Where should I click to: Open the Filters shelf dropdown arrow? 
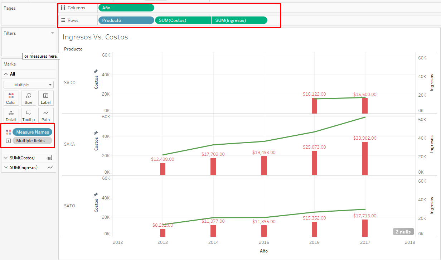click(x=52, y=33)
